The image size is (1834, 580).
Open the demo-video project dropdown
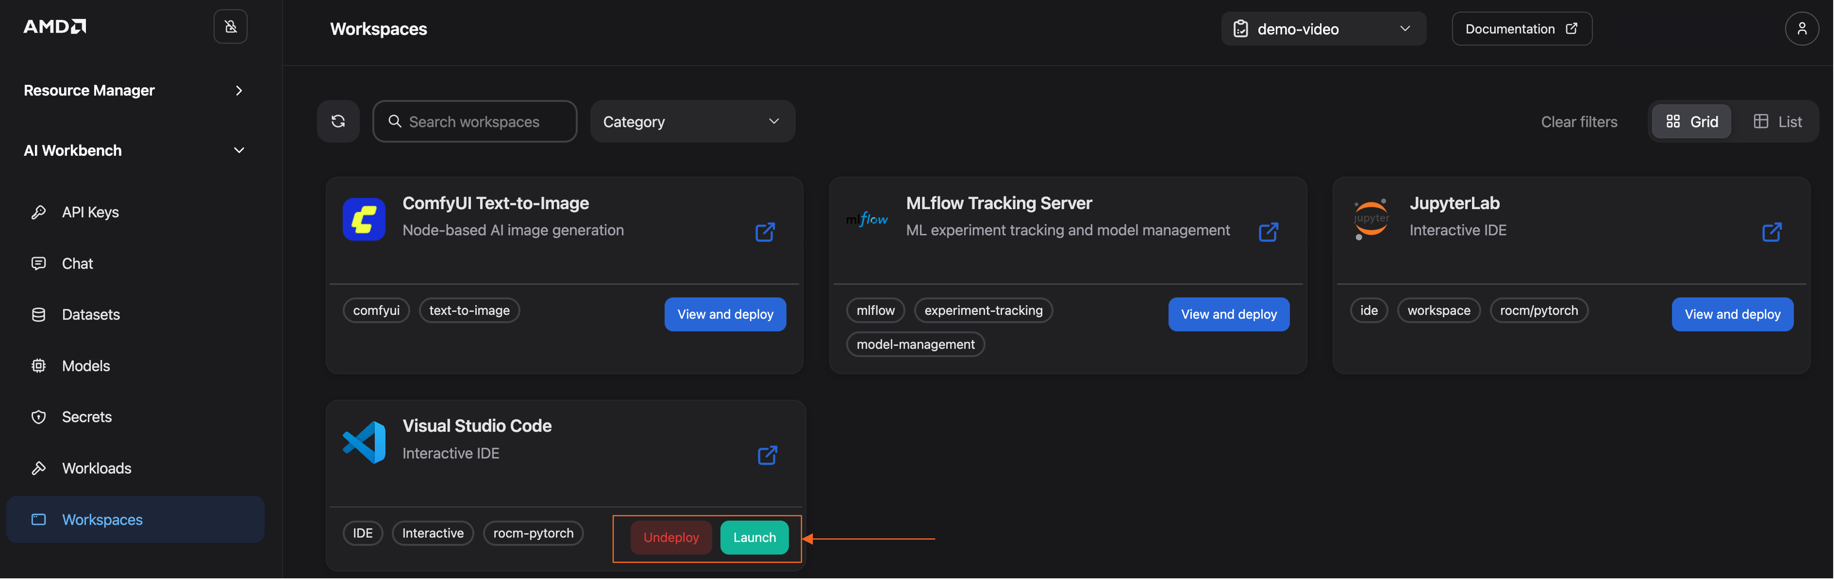pyautogui.click(x=1323, y=29)
